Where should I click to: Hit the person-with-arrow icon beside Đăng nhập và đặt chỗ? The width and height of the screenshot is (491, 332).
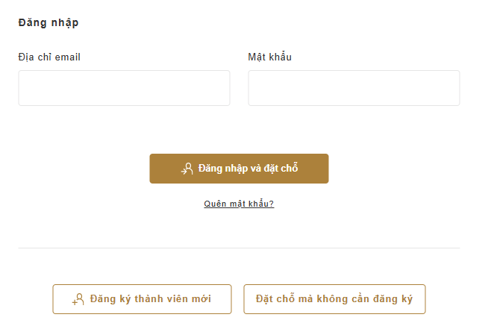187,169
